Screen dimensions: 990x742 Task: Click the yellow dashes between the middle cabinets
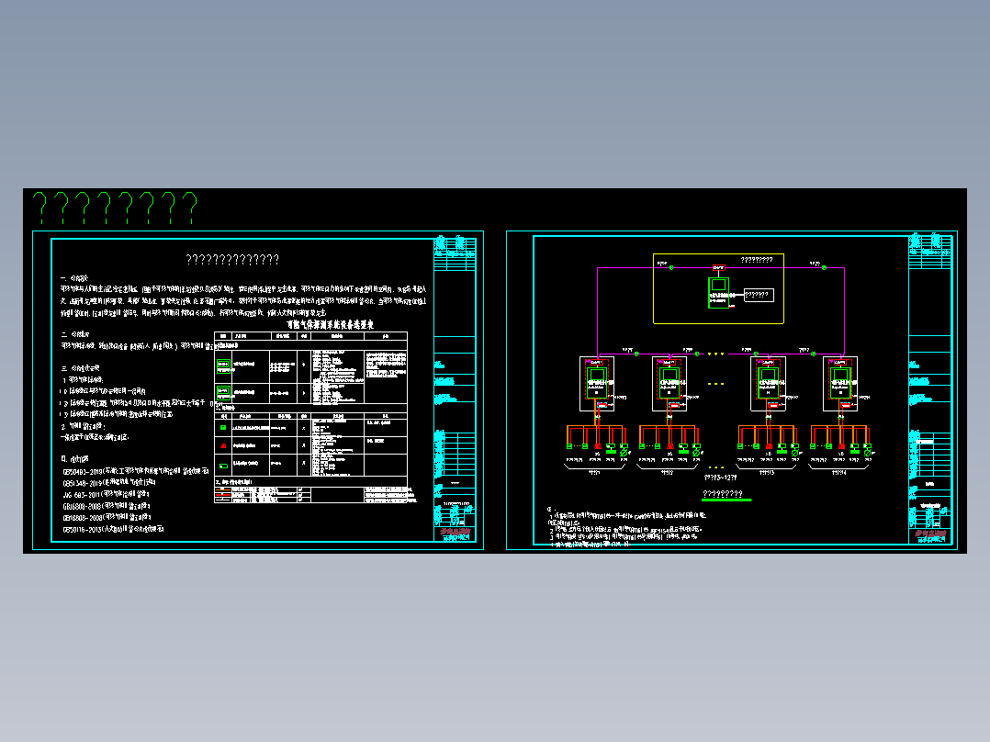pos(715,384)
